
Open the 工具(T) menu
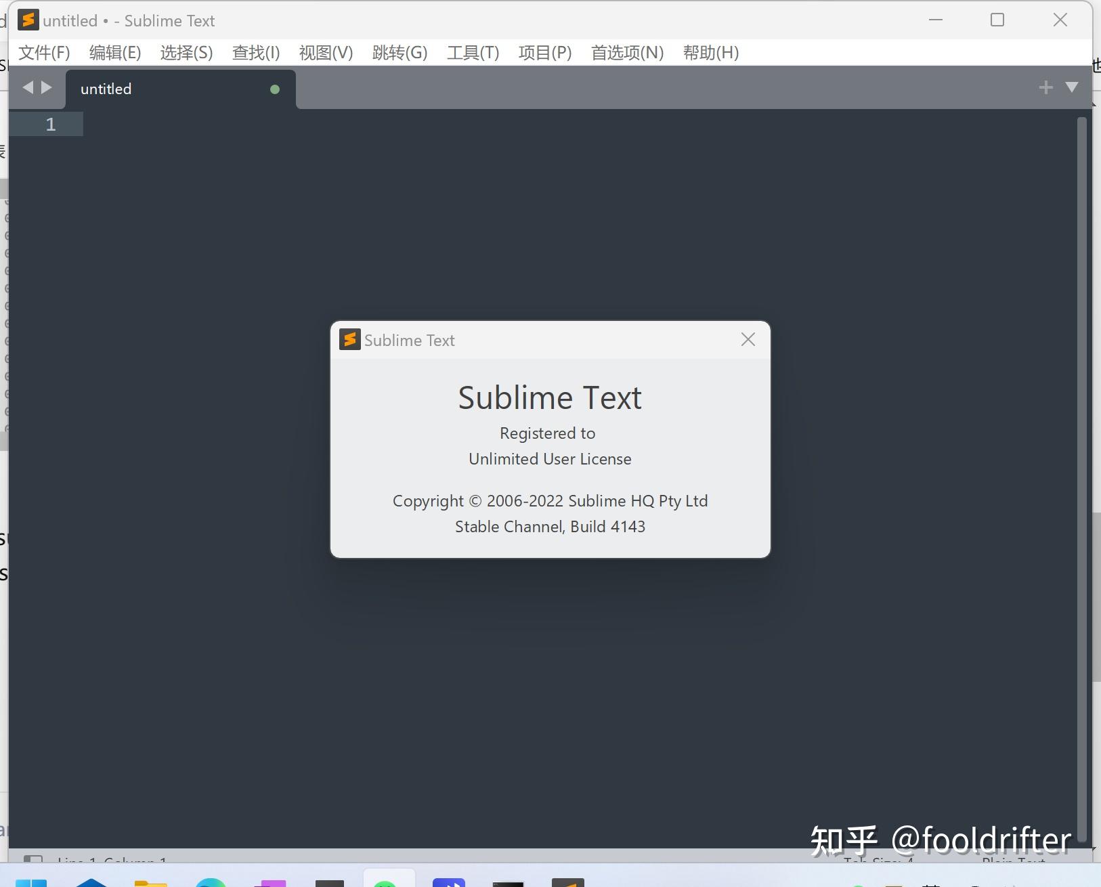(472, 52)
